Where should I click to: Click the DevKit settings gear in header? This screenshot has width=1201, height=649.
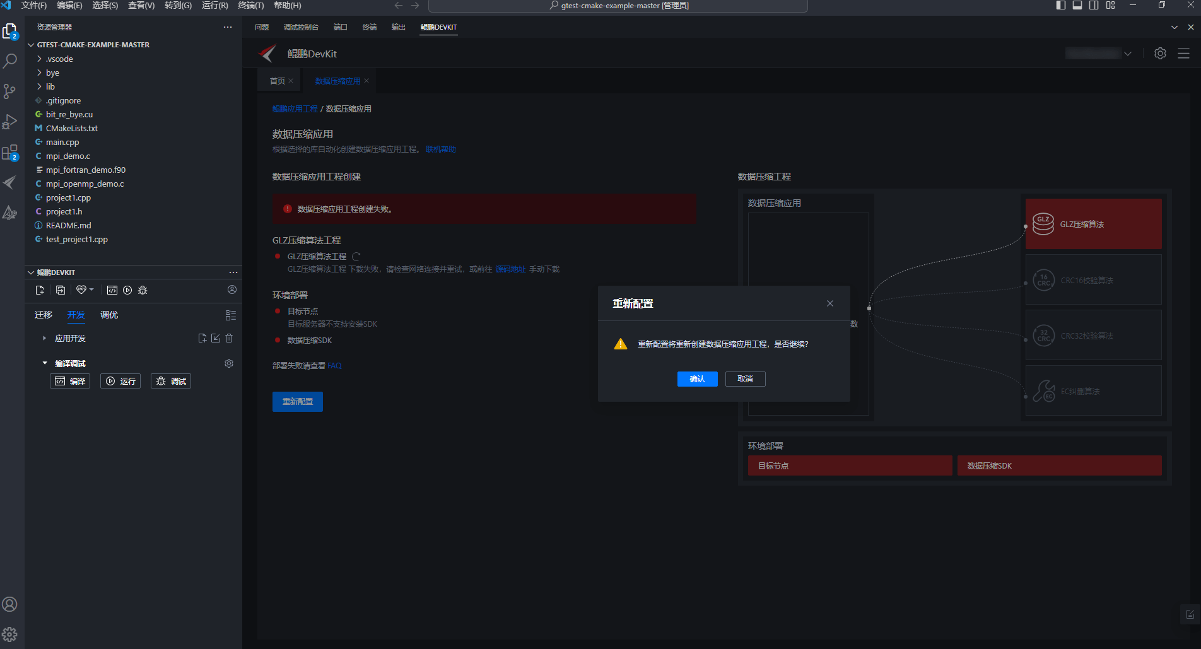pos(1160,54)
